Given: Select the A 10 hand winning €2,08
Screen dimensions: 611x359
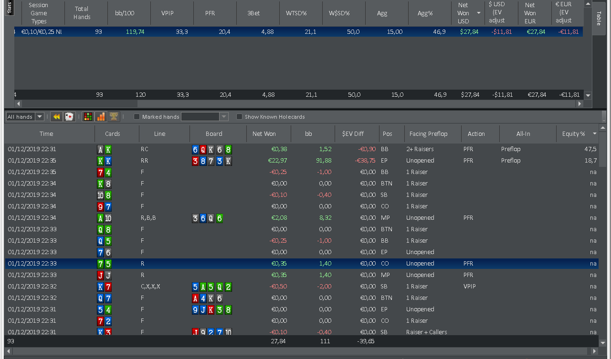Looking at the screenshot, I should pos(302,218).
